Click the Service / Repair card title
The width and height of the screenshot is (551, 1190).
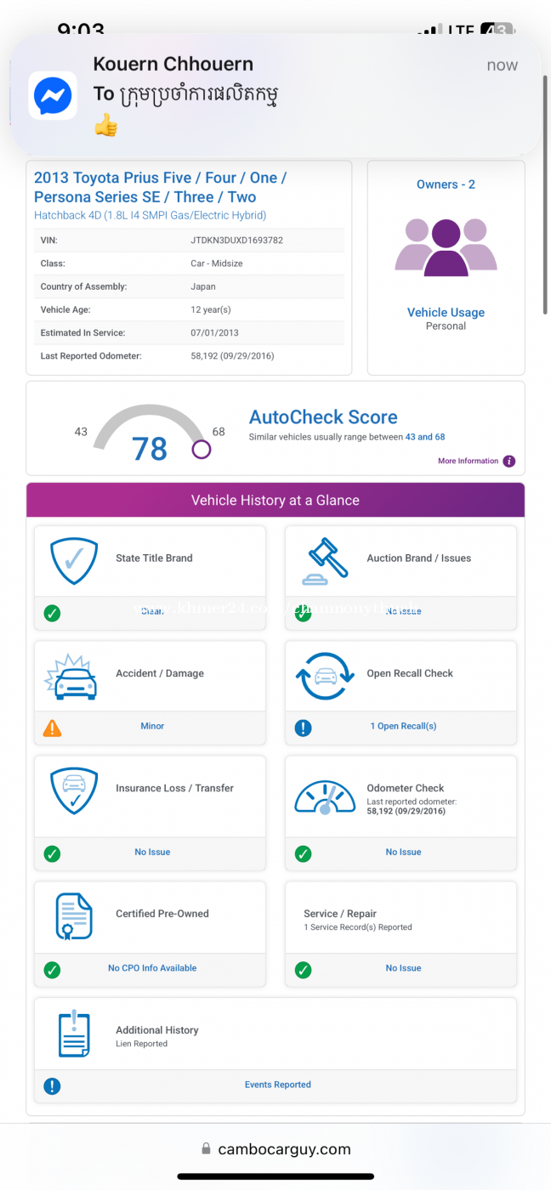click(340, 914)
